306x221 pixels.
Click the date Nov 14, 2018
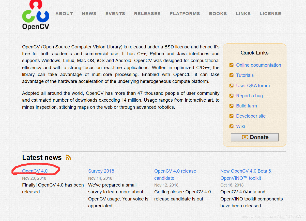(x=100, y=178)
